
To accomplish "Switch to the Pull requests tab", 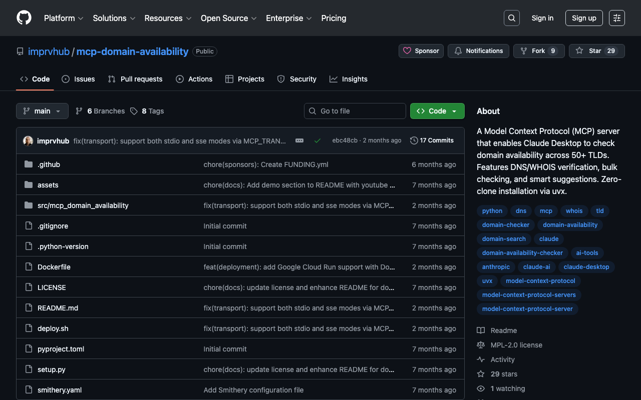I will [135, 79].
